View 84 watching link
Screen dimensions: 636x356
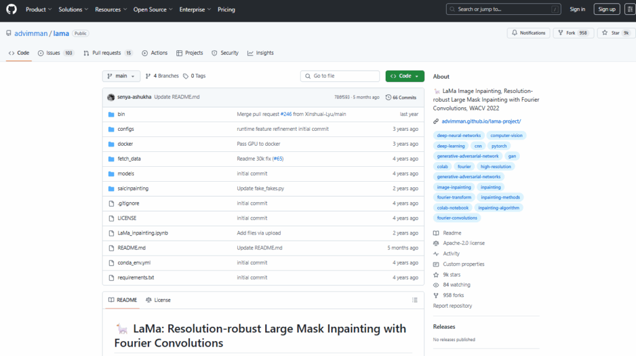(457, 285)
